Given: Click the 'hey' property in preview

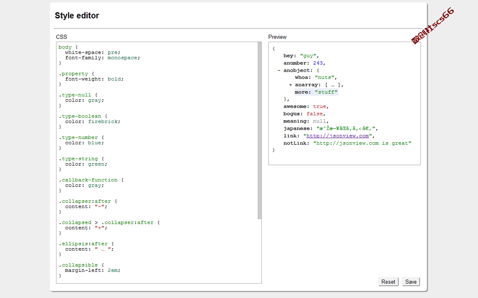Looking at the screenshot, I should [x=288, y=56].
